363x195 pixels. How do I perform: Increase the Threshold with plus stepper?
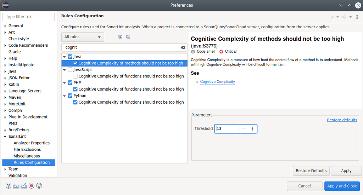point(252,129)
